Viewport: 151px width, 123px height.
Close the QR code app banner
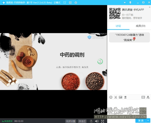click(150, 7)
